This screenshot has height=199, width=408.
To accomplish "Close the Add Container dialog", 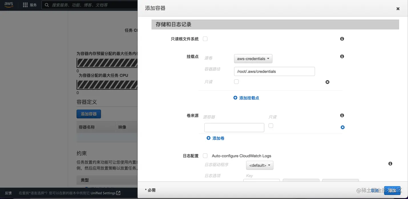I will (398, 9).
